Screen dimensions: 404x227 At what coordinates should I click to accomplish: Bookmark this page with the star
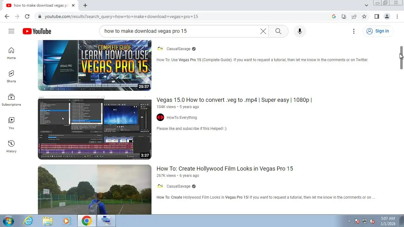pyautogui.click(x=364, y=16)
